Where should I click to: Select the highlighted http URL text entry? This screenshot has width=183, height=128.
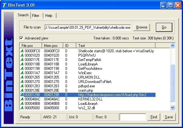pos(112,95)
